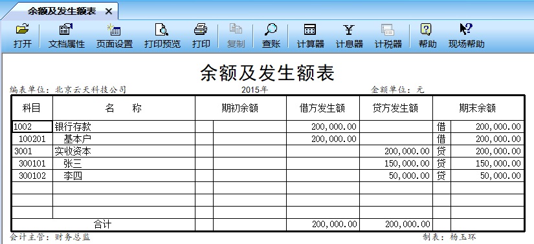Click the 打印 printer icon
534x244 pixels.
[x=201, y=30]
